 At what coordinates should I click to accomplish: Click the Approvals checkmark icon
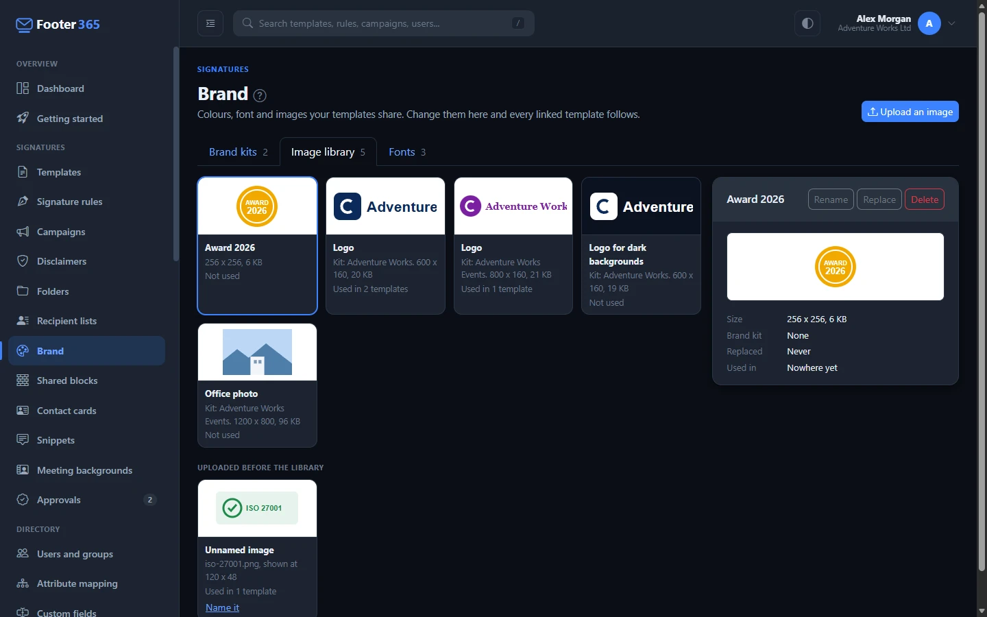point(23,500)
